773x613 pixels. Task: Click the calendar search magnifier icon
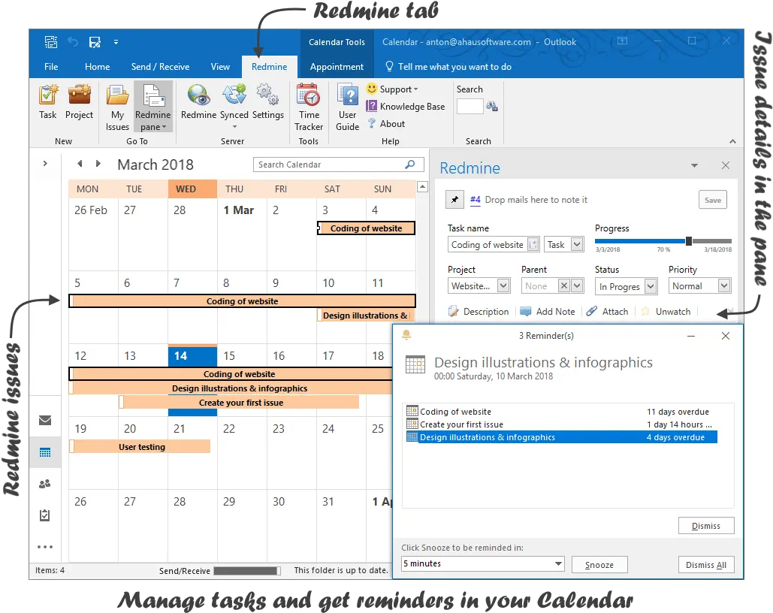tap(410, 165)
